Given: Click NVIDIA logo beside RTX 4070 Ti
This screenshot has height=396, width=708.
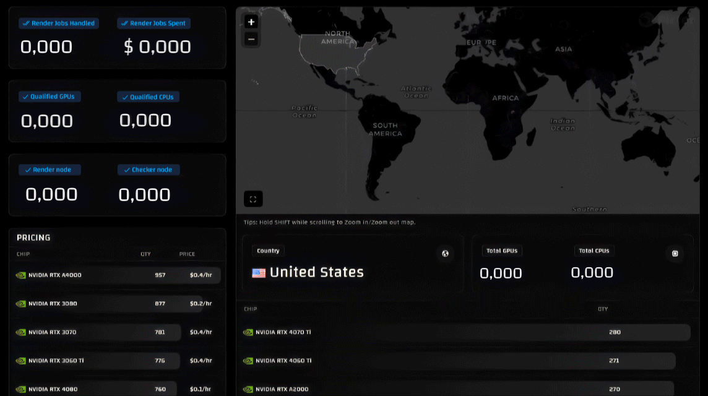Looking at the screenshot, I should pos(248,332).
